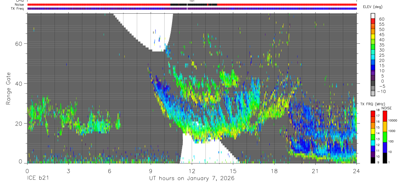Viewport: 401px width, 185px height.
Task: Click the black bottom segment of the NOISE color bar
Action: pyautogui.click(x=385, y=158)
